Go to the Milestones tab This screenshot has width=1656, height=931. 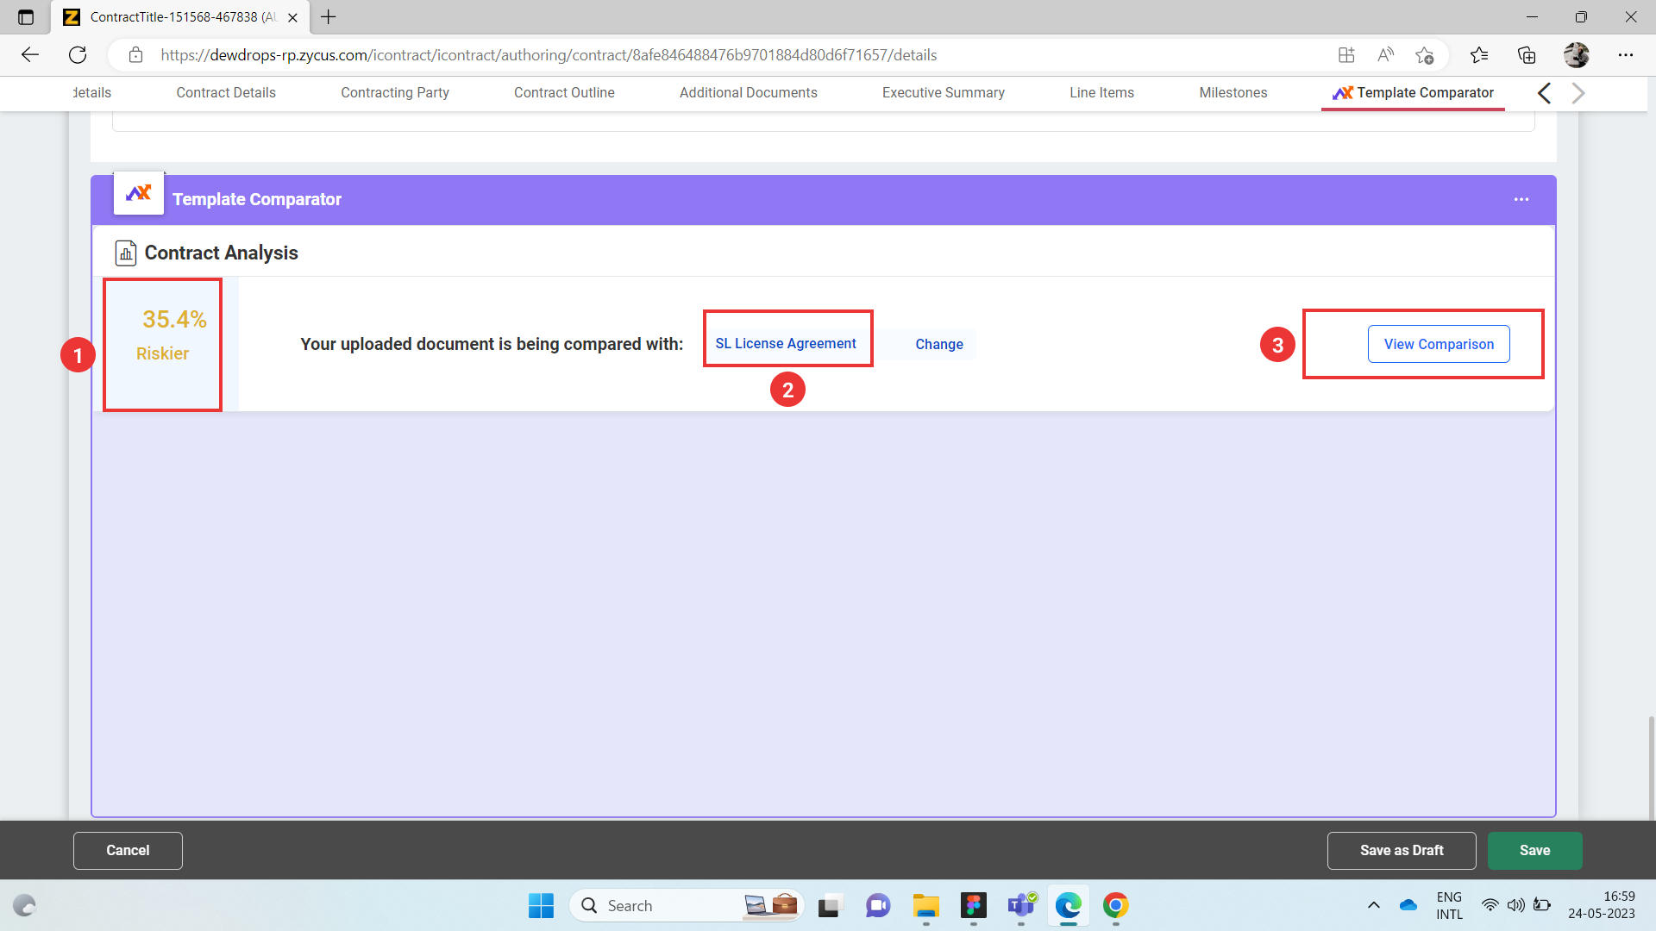(x=1233, y=92)
